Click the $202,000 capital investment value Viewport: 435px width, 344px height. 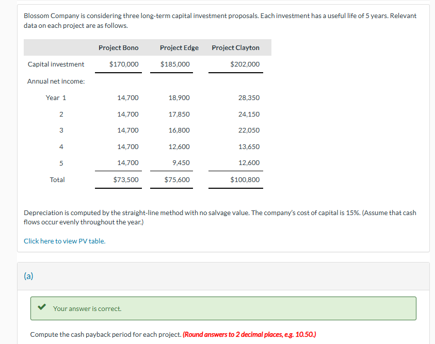(x=245, y=64)
